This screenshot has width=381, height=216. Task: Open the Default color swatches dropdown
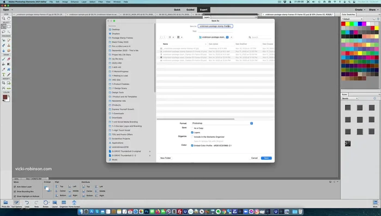tap(352, 19)
